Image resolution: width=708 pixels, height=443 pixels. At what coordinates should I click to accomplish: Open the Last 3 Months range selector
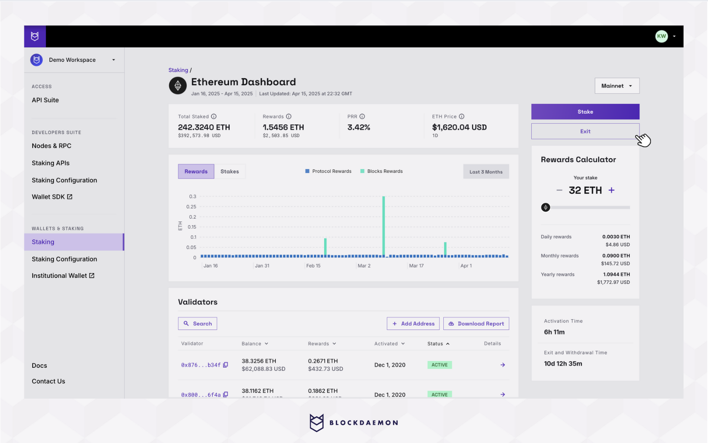tap(486, 171)
